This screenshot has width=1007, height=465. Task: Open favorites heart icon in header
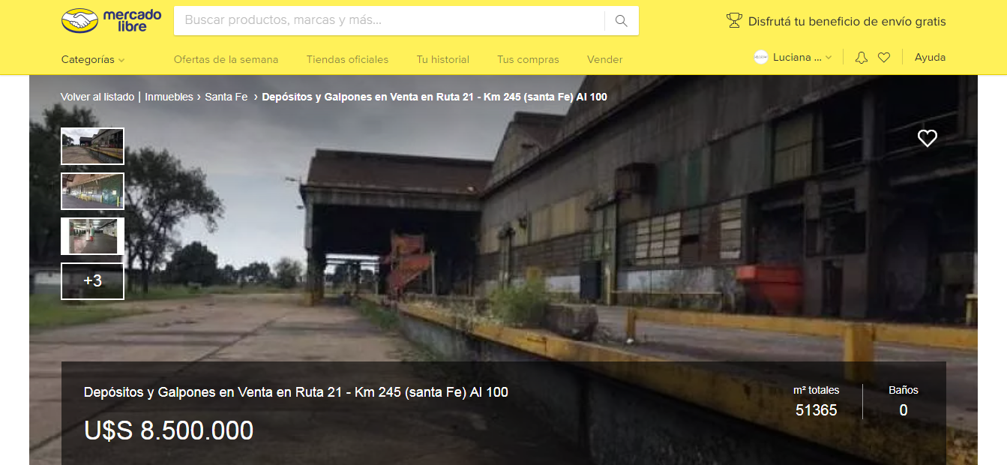(x=884, y=58)
